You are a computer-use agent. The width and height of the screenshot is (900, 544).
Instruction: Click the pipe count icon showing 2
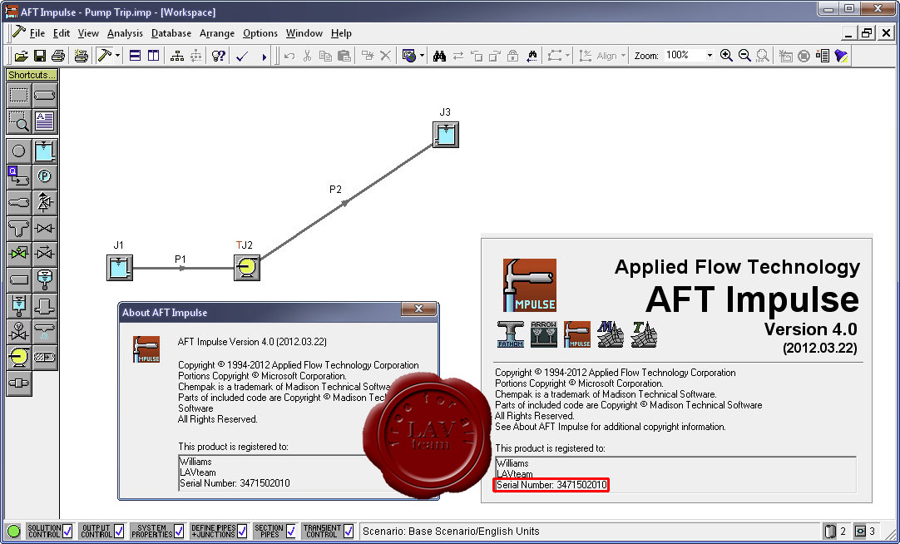tap(830, 531)
